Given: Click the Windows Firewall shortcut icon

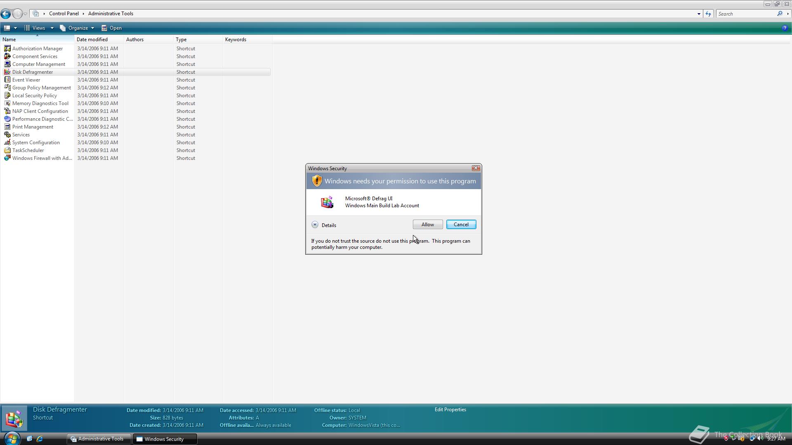Looking at the screenshot, I should click(x=7, y=158).
